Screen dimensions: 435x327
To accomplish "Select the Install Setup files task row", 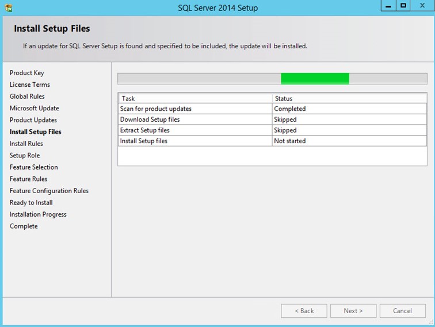I will (194, 141).
